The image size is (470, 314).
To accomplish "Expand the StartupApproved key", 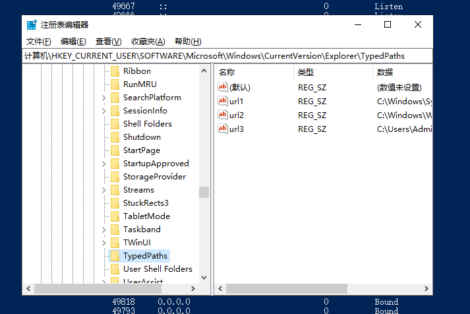I will [103, 164].
